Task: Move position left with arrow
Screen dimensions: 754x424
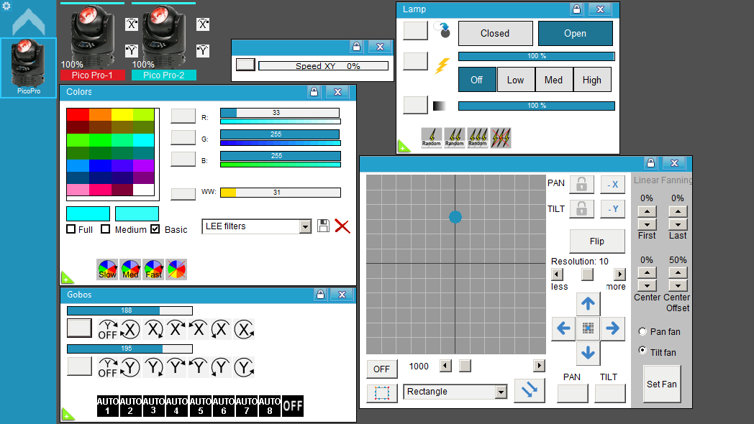Action: point(563,328)
